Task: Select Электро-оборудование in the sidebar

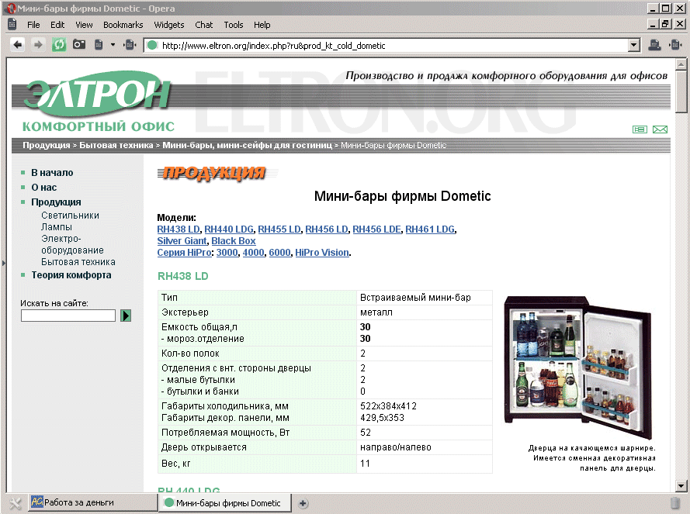Action: (x=72, y=244)
